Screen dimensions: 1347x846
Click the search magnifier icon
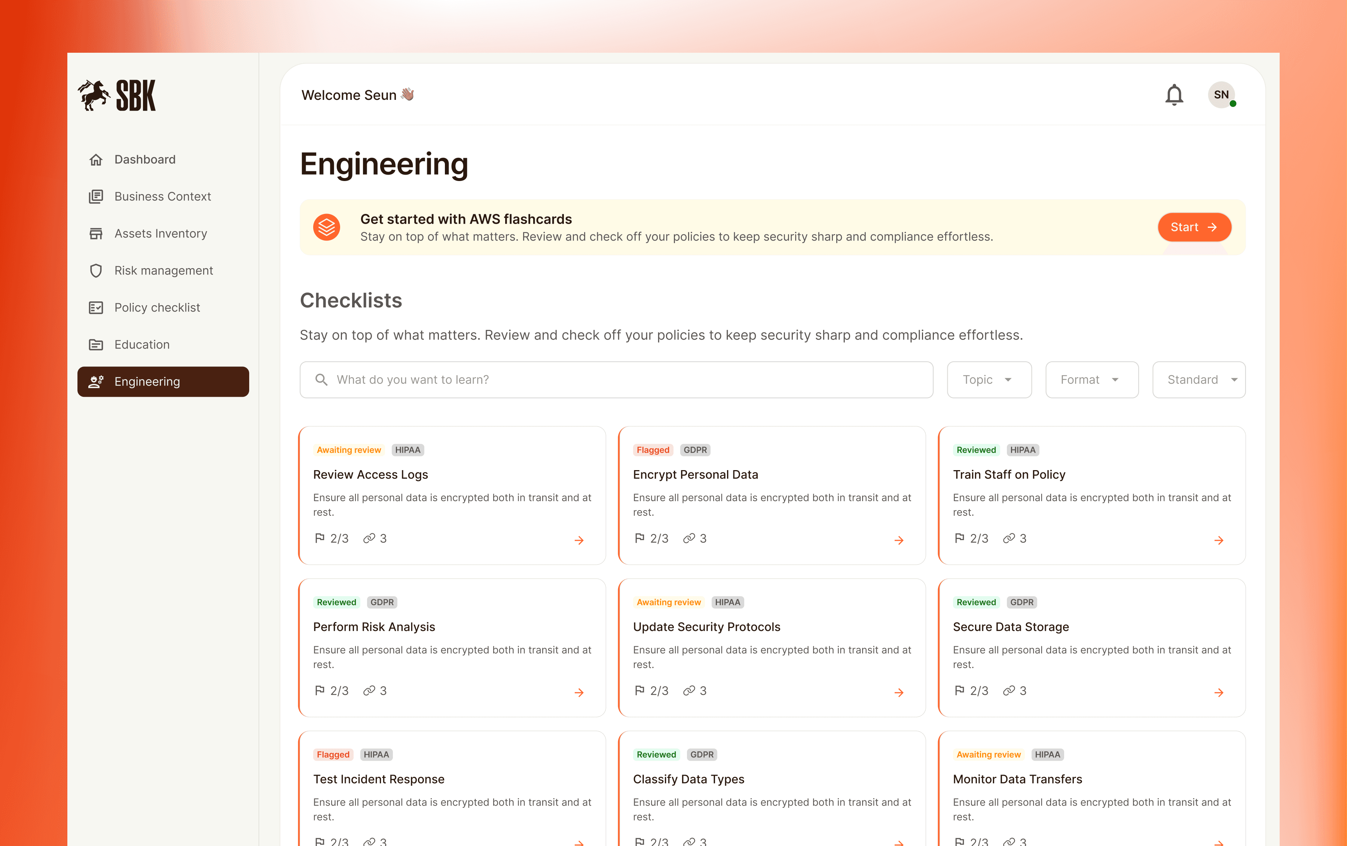click(321, 380)
